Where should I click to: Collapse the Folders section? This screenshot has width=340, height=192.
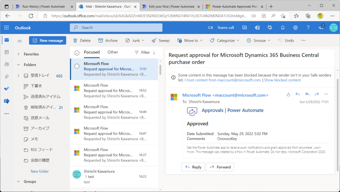pos(19,65)
